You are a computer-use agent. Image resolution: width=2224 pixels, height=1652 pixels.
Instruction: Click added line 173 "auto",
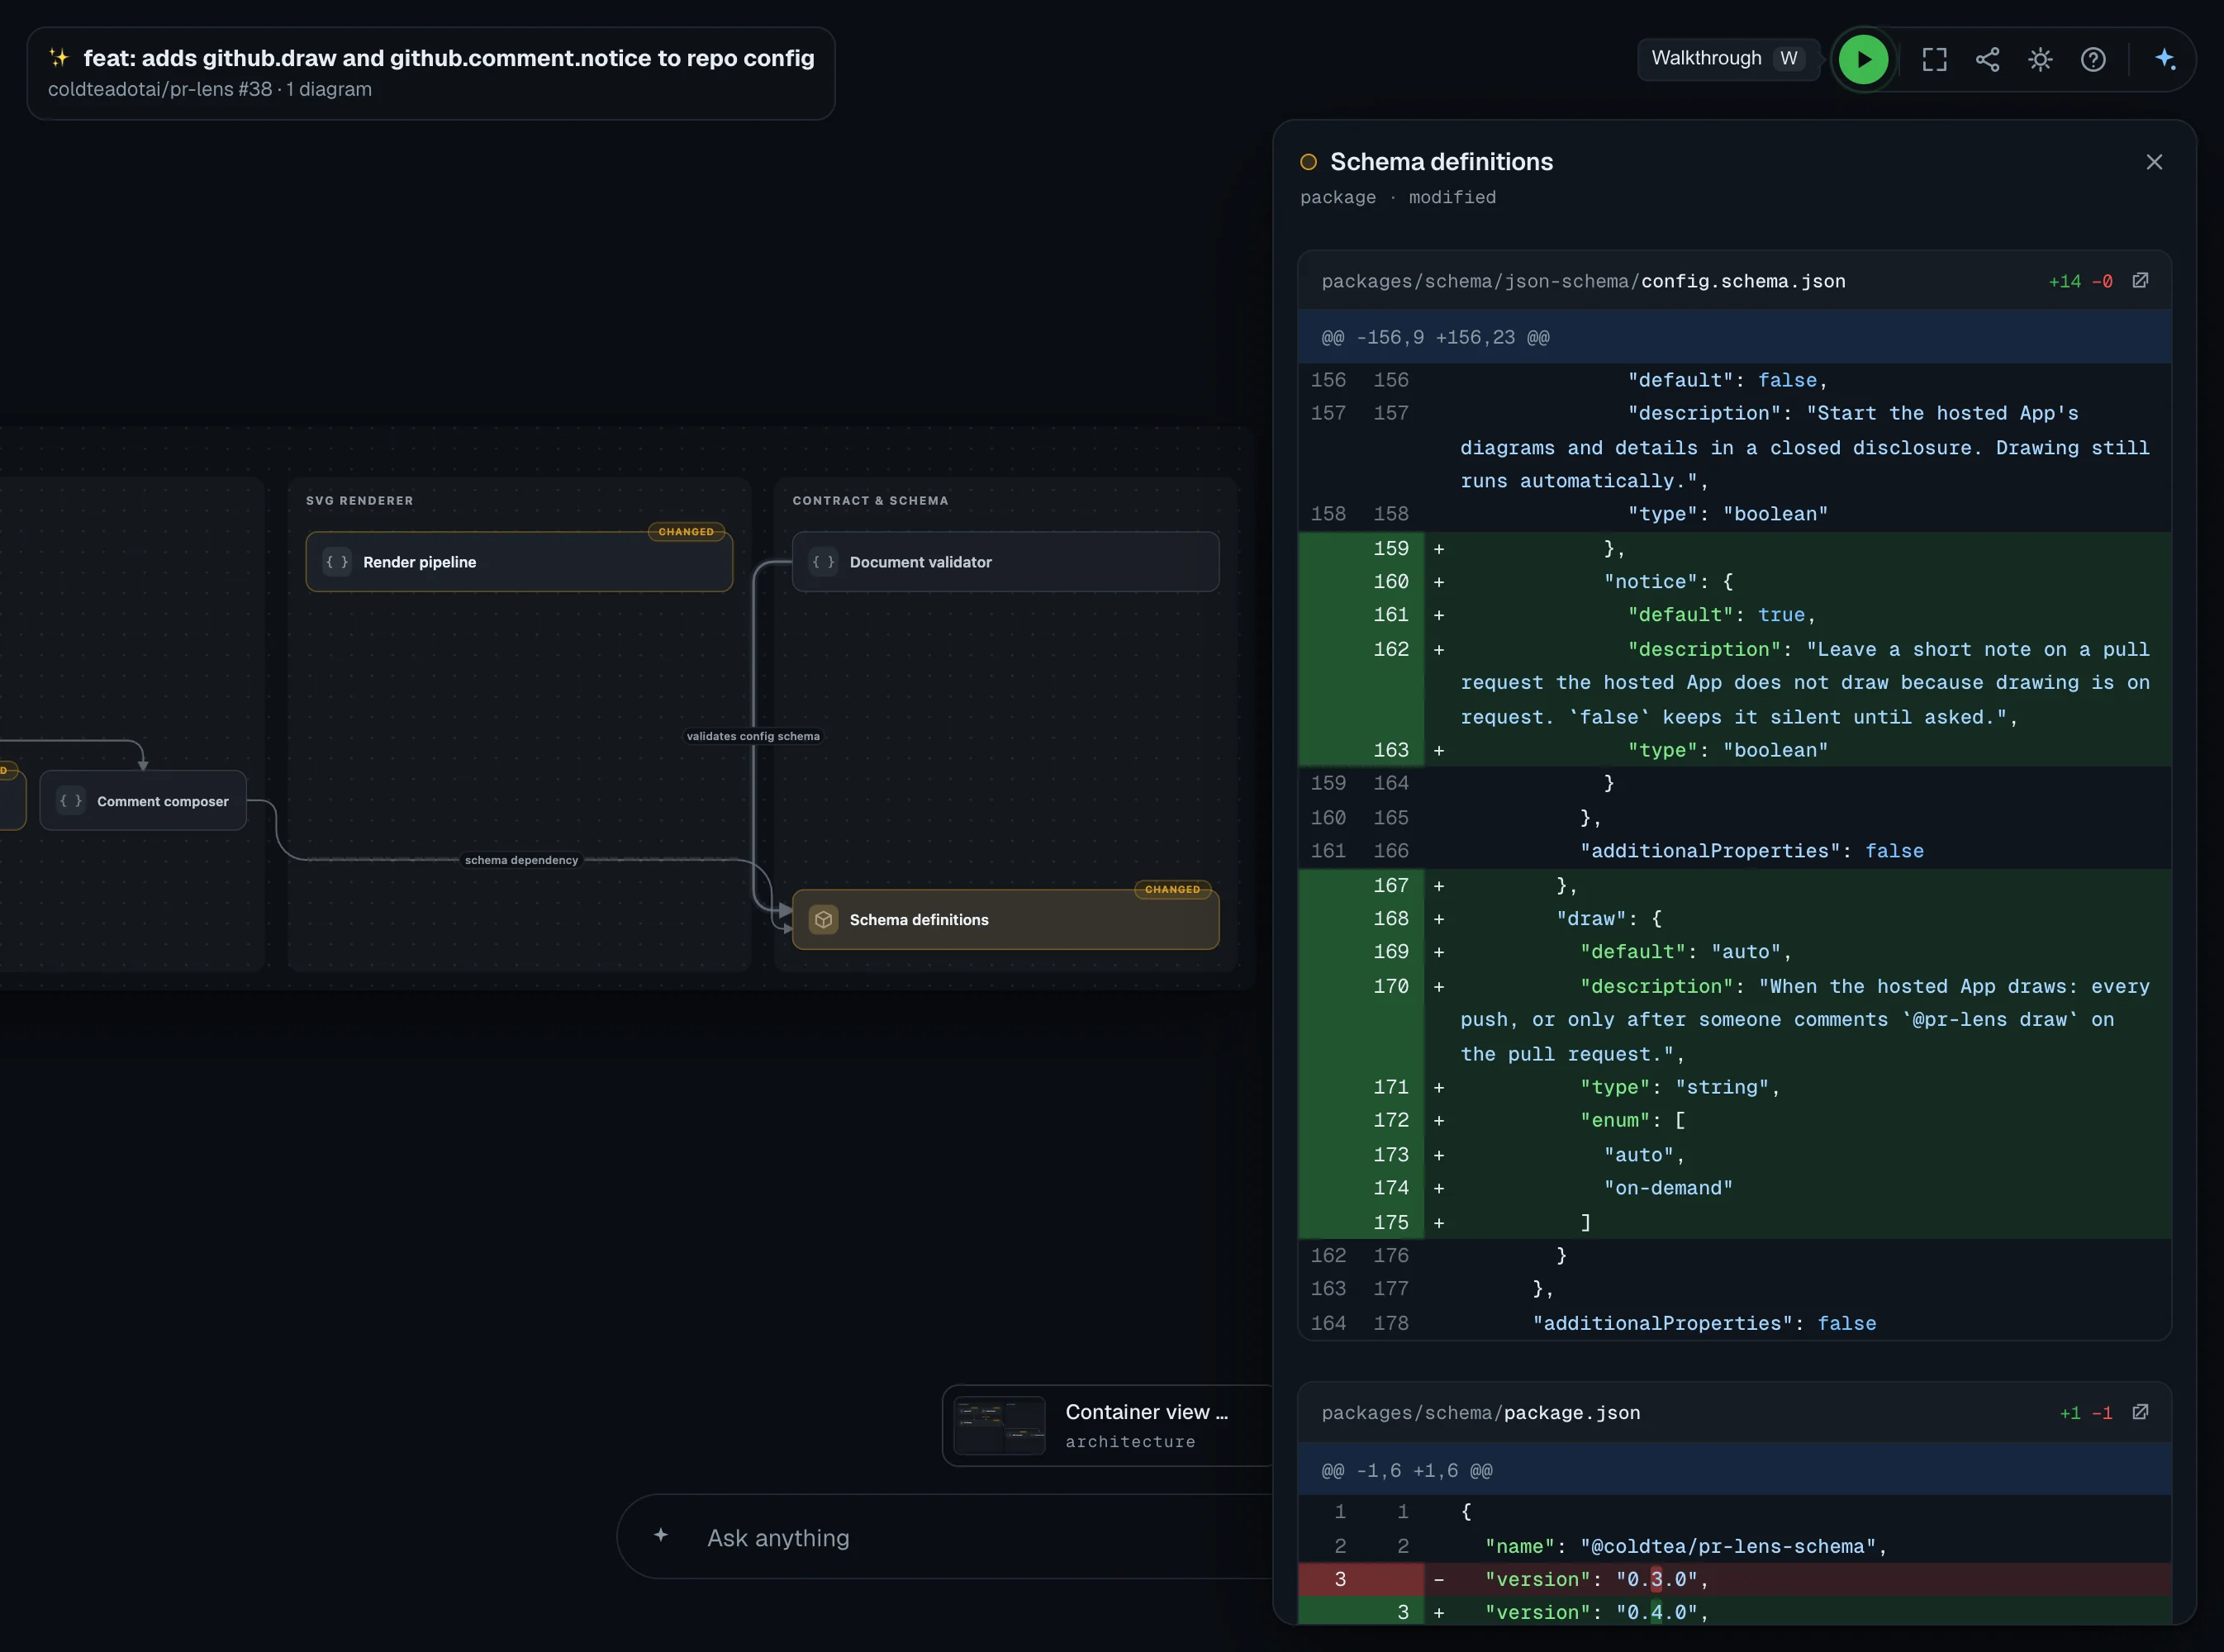1735,1155
